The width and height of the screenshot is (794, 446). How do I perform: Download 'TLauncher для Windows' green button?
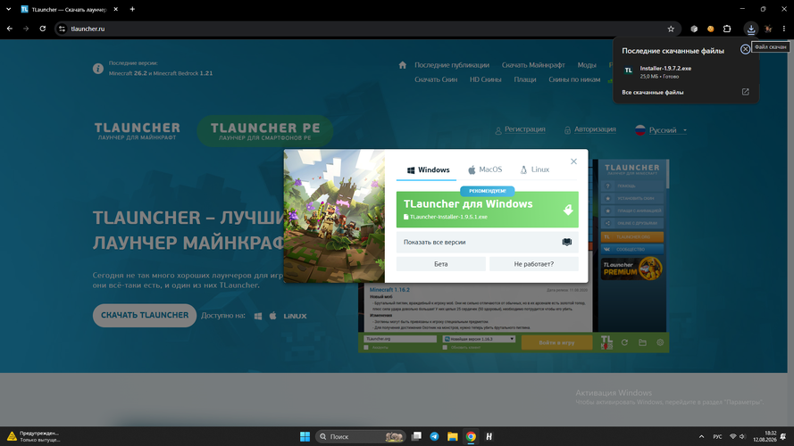487,210
